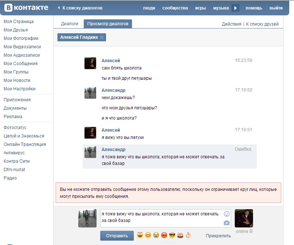Open the Прикрепить attachment menu
Viewport: 294px width, 245px height.
click(x=218, y=236)
